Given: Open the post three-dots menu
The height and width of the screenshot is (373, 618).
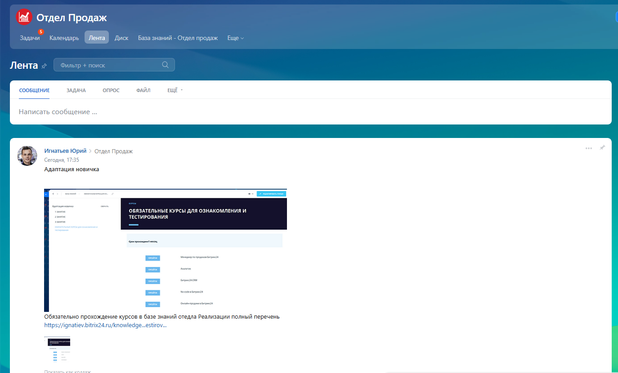Looking at the screenshot, I should (x=589, y=148).
